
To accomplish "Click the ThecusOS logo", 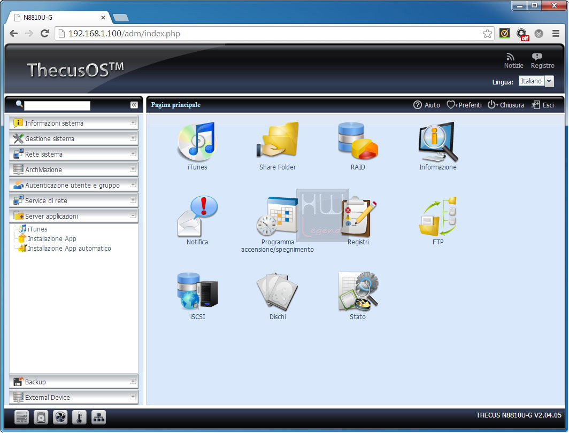I will 75,69.
